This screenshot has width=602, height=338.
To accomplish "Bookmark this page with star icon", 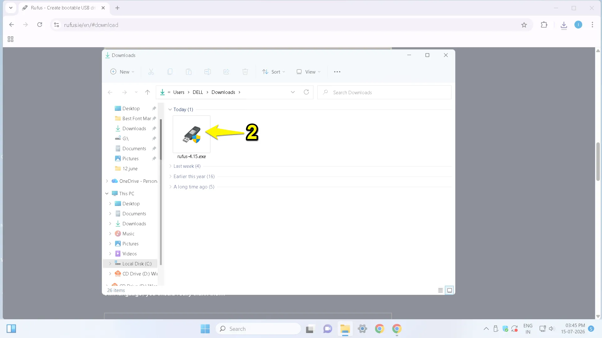I will (x=524, y=25).
